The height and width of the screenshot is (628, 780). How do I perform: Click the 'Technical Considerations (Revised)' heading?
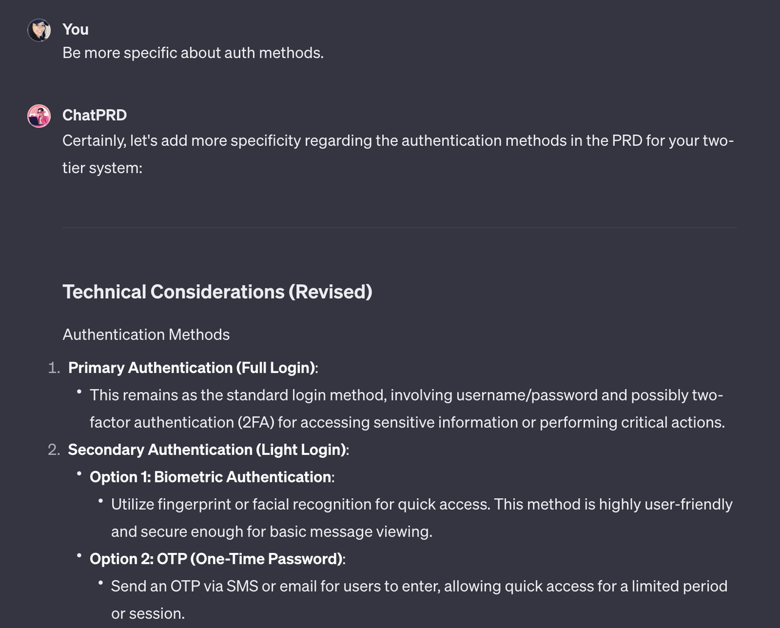click(x=217, y=291)
